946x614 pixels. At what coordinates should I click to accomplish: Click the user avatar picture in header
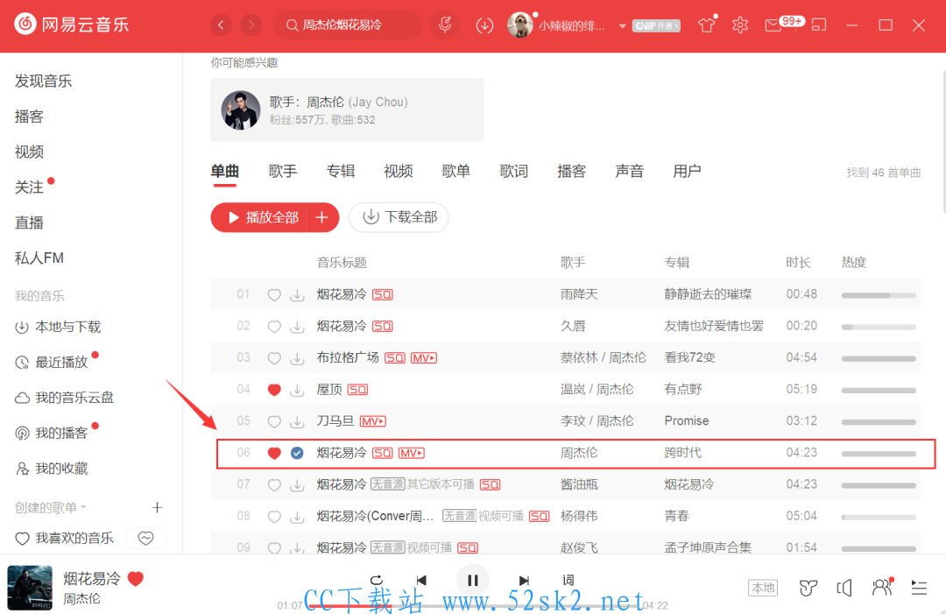click(520, 25)
